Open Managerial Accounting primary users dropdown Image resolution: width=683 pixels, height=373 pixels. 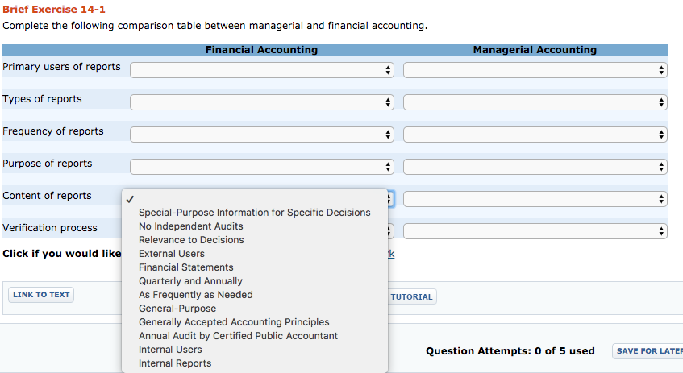tap(535, 70)
